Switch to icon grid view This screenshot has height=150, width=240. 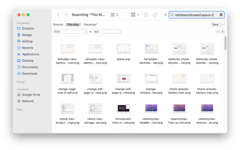pyautogui.click(x=113, y=15)
